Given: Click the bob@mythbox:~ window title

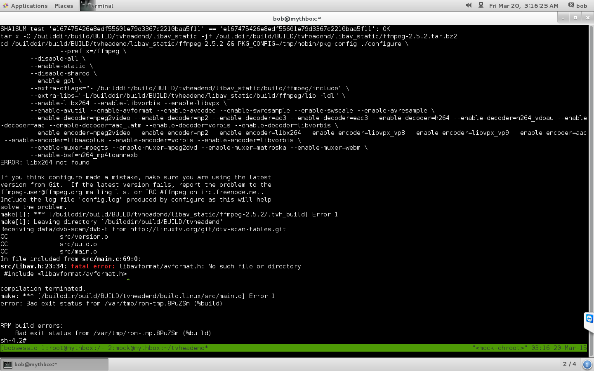Looking at the screenshot, I should click(297, 18).
